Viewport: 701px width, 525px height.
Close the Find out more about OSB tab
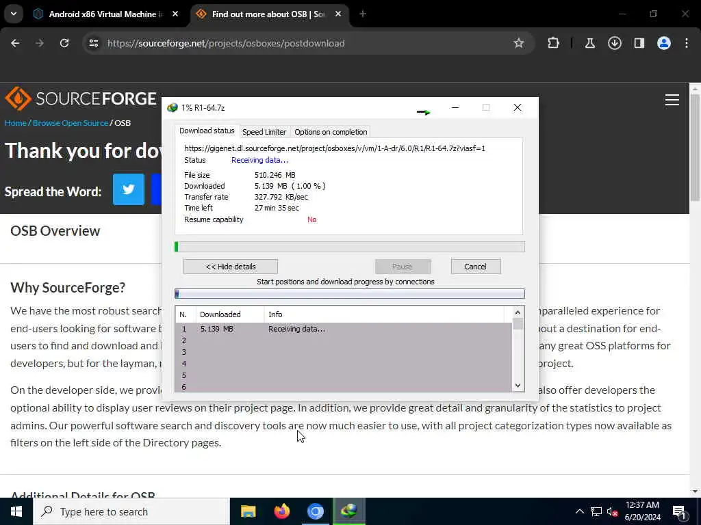(338, 14)
